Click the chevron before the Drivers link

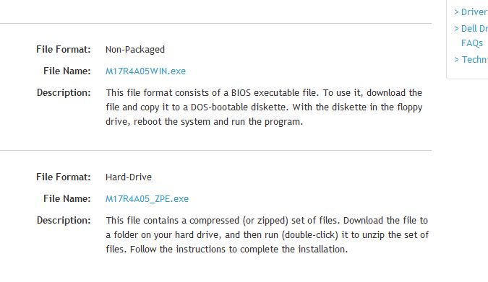456,12
